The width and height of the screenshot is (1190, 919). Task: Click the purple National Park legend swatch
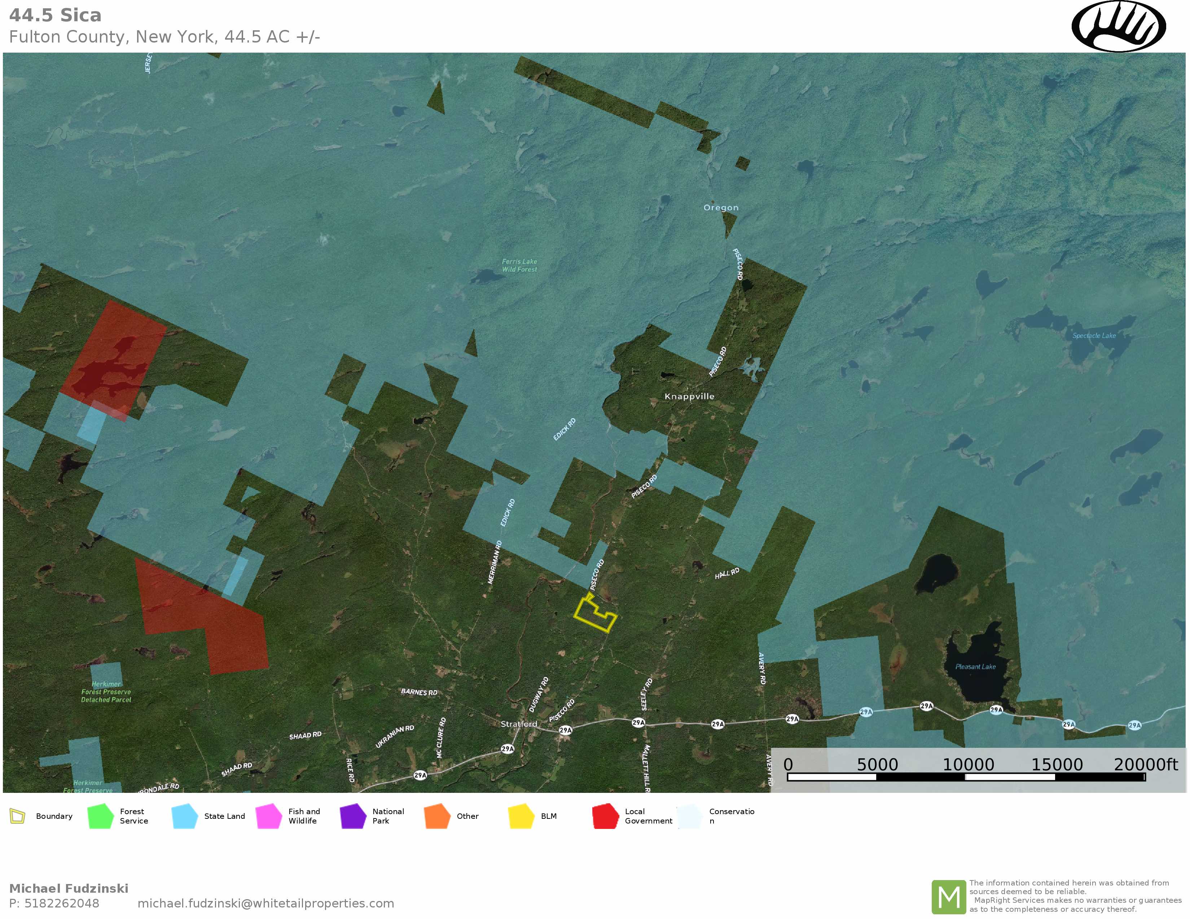click(353, 816)
